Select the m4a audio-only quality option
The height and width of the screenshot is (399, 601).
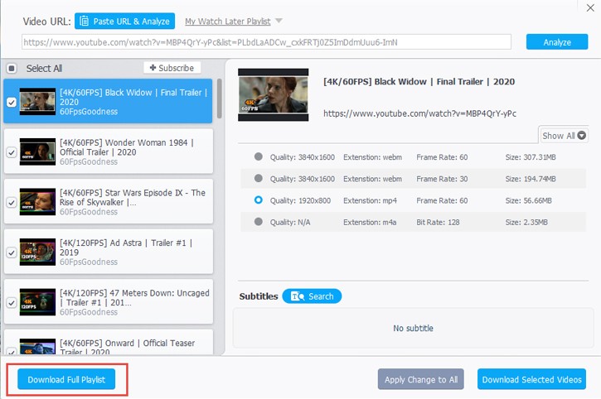259,222
